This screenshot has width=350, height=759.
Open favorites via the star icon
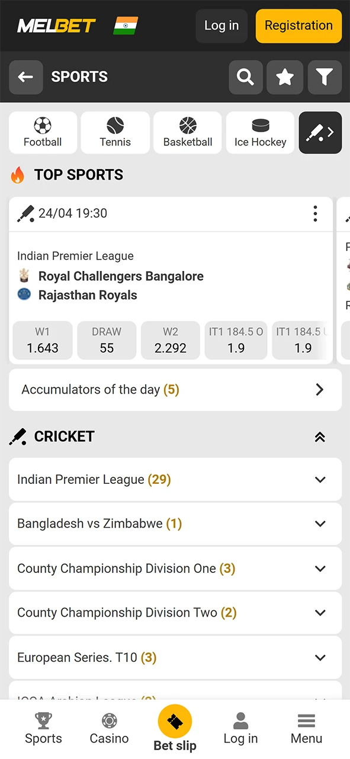click(285, 77)
